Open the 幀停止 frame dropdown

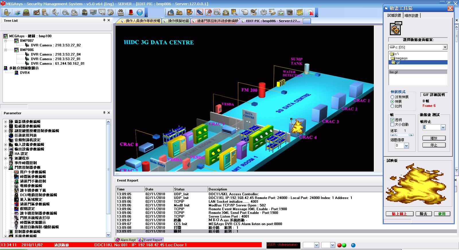pyautogui.click(x=443, y=127)
